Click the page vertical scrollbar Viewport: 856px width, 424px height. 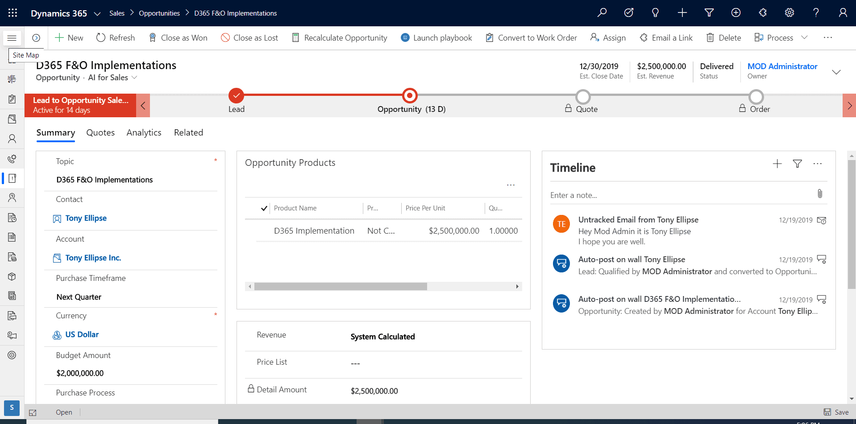click(852, 224)
